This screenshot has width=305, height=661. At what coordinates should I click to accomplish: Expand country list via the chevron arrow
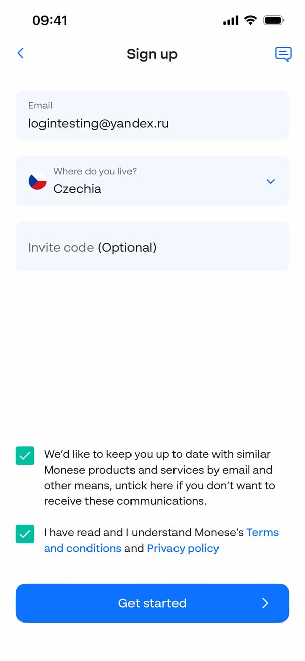[271, 181]
